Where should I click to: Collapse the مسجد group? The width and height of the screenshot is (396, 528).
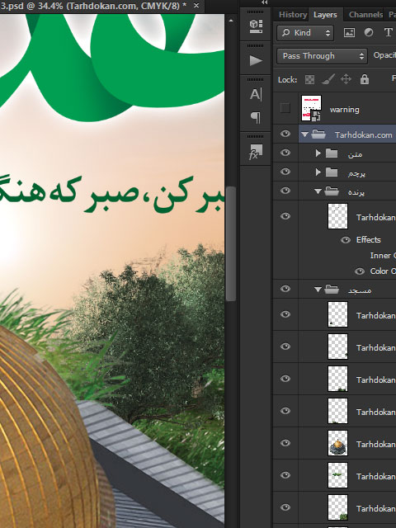[x=318, y=289]
